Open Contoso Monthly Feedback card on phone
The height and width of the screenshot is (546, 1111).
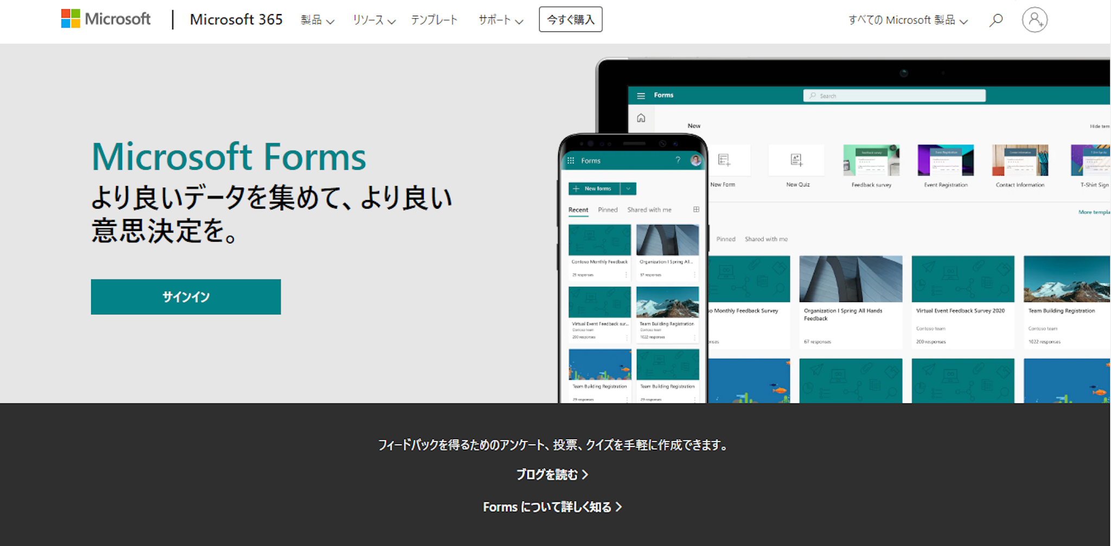click(x=599, y=252)
